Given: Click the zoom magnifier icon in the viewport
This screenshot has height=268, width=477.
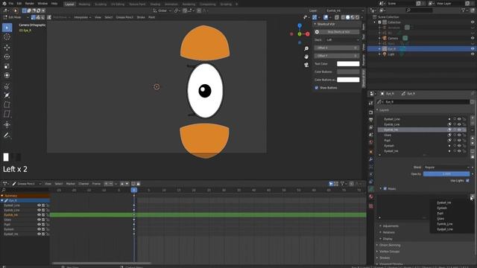Looking at the screenshot, I should click(x=306, y=48).
